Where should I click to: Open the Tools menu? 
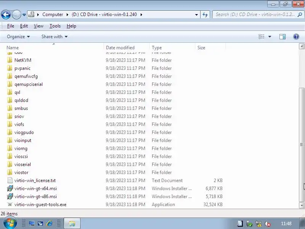point(55,26)
